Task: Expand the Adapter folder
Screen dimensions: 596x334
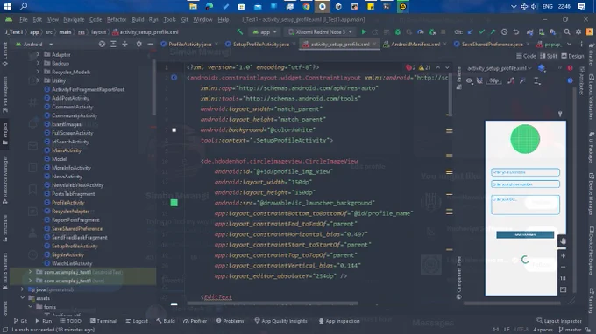Action: pos(38,54)
